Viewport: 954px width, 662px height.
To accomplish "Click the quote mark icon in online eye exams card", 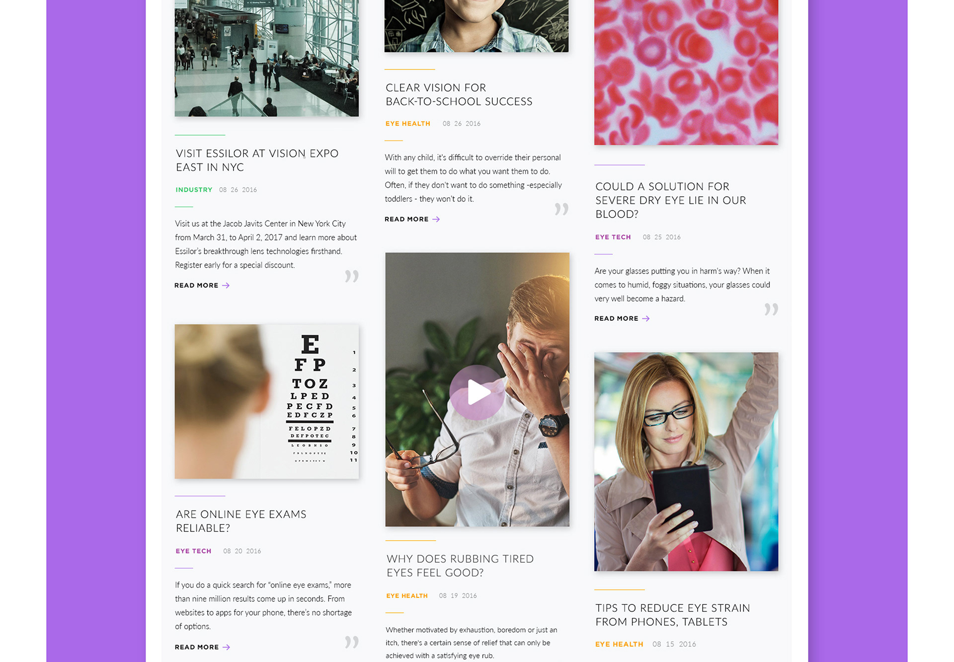I will click(352, 642).
